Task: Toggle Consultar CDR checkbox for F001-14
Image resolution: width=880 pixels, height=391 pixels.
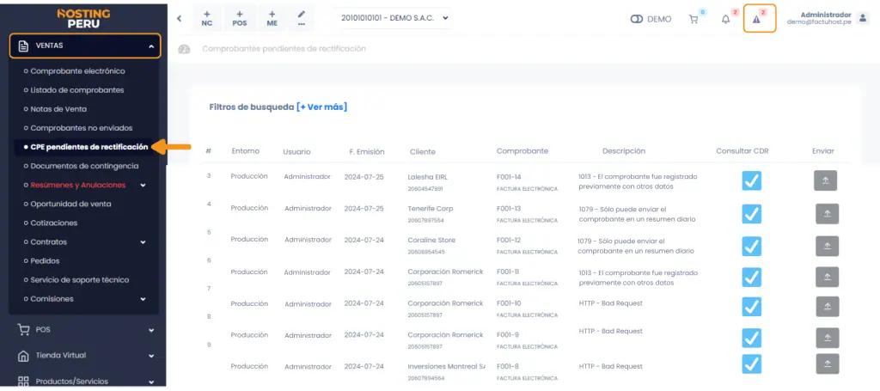Action: point(751,180)
